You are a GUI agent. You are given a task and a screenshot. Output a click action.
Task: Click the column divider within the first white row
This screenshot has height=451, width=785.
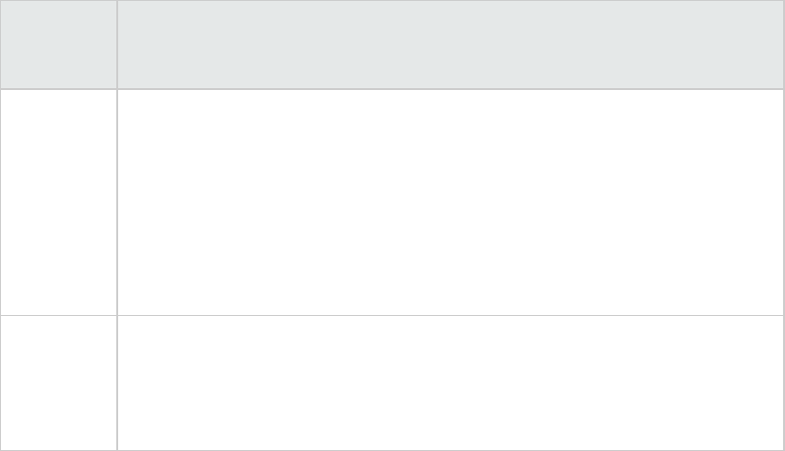117,203
